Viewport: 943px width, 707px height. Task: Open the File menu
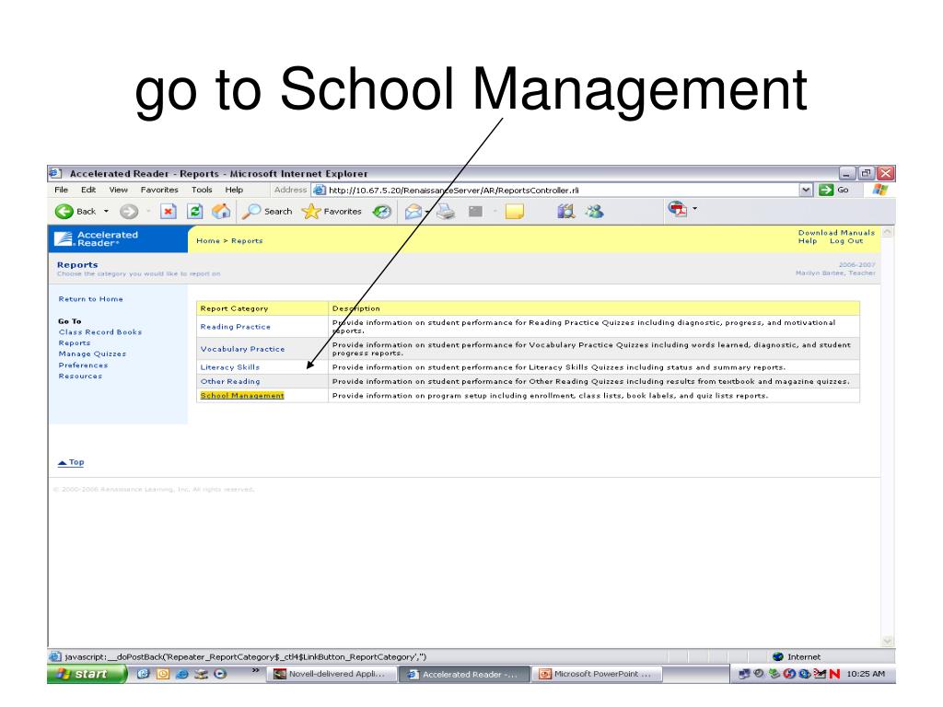[62, 190]
